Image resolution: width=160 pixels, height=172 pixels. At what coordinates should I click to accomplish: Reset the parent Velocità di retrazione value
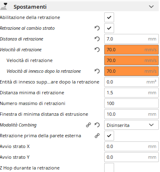point(97,50)
